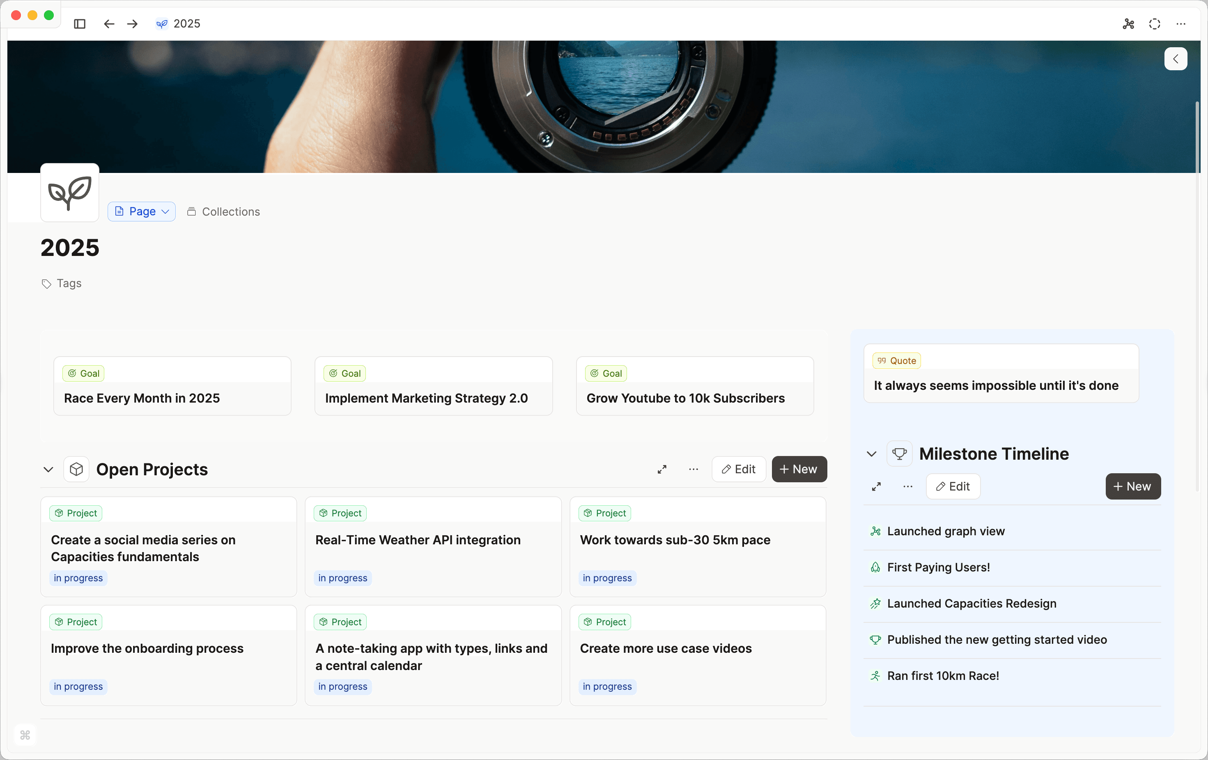Collapse the Open Projects section
The width and height of the screenshot is (1208, 760).
(x=48, y=470)
